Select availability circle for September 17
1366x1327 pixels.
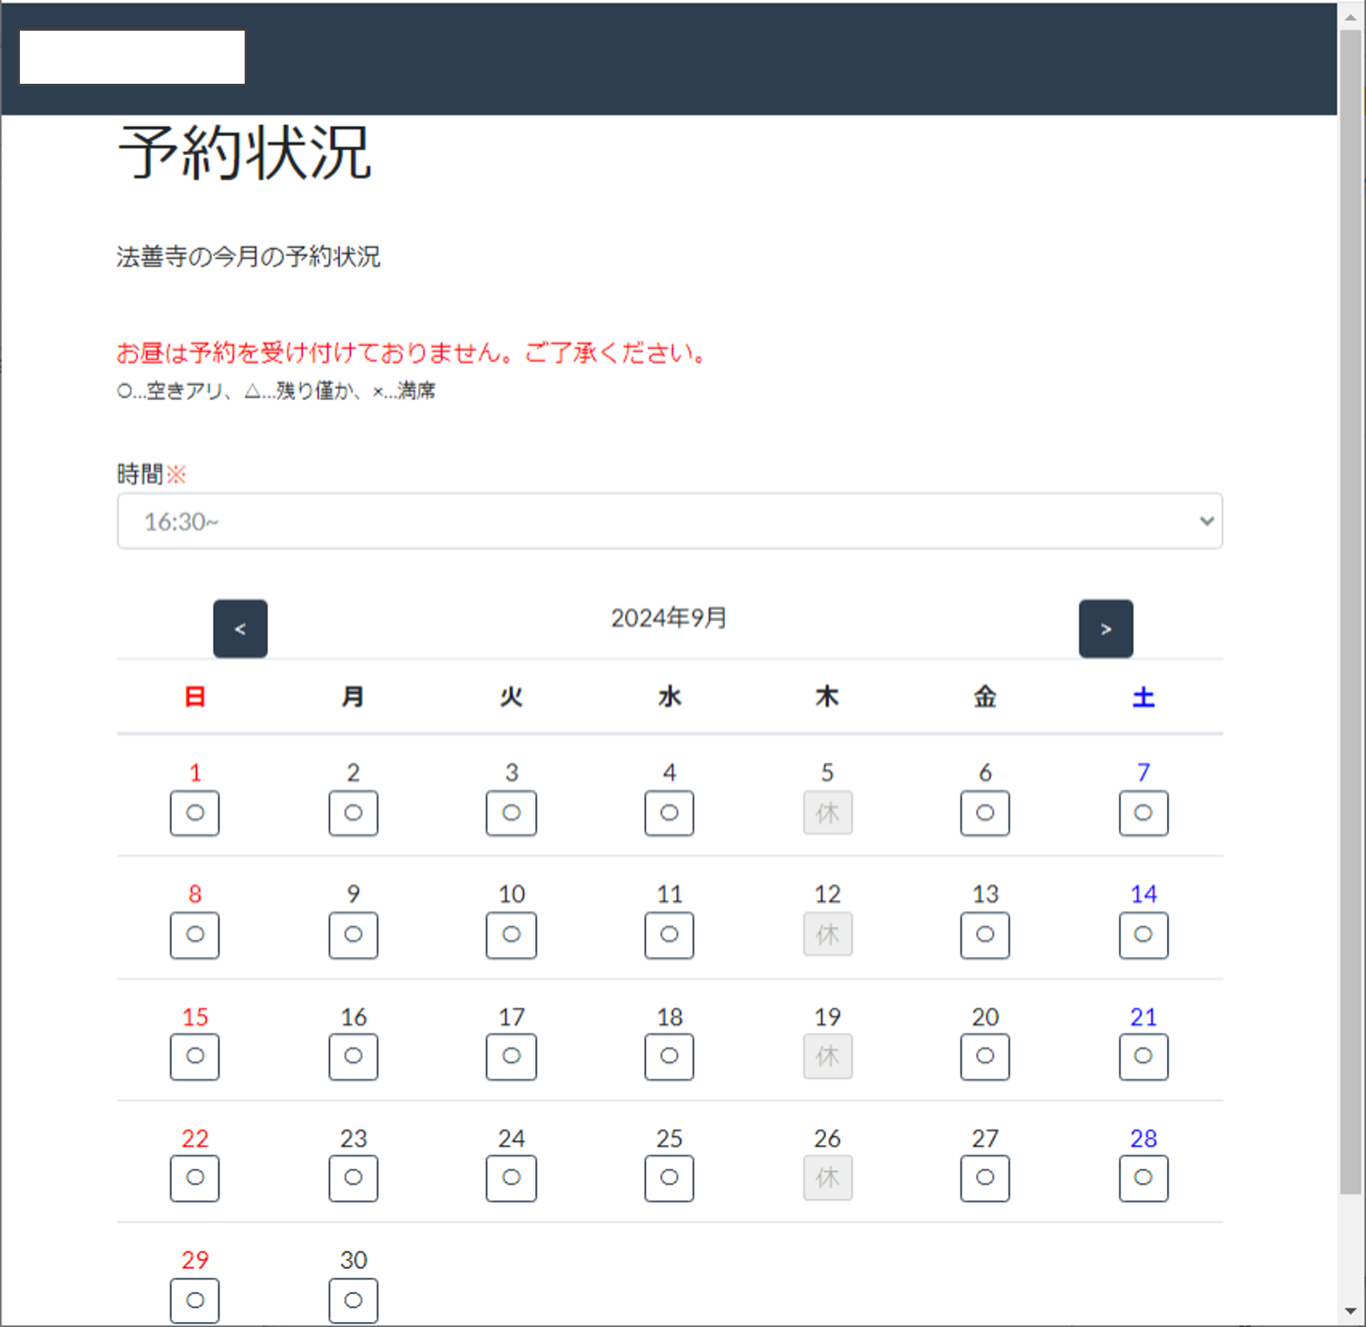[x=511, y=1057]
